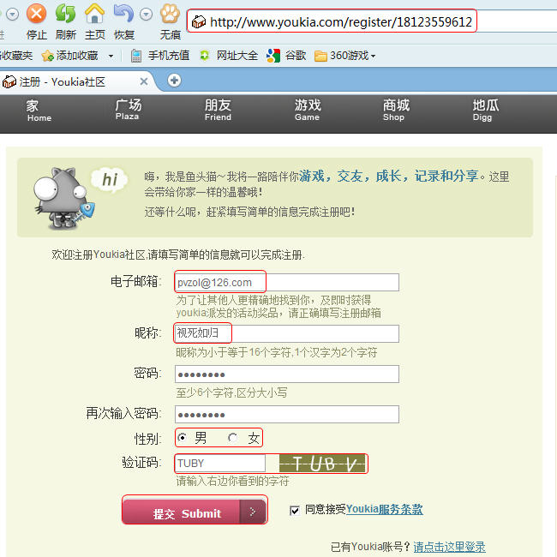The image size is (557, 557).
Task: Click the green Refresh (刷新) icon
Action: point(65,14)
